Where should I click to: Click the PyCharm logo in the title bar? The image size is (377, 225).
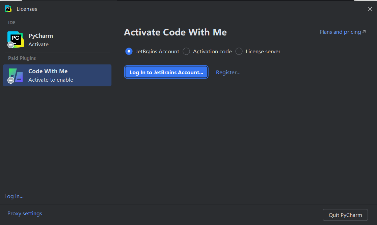(8, 9)
